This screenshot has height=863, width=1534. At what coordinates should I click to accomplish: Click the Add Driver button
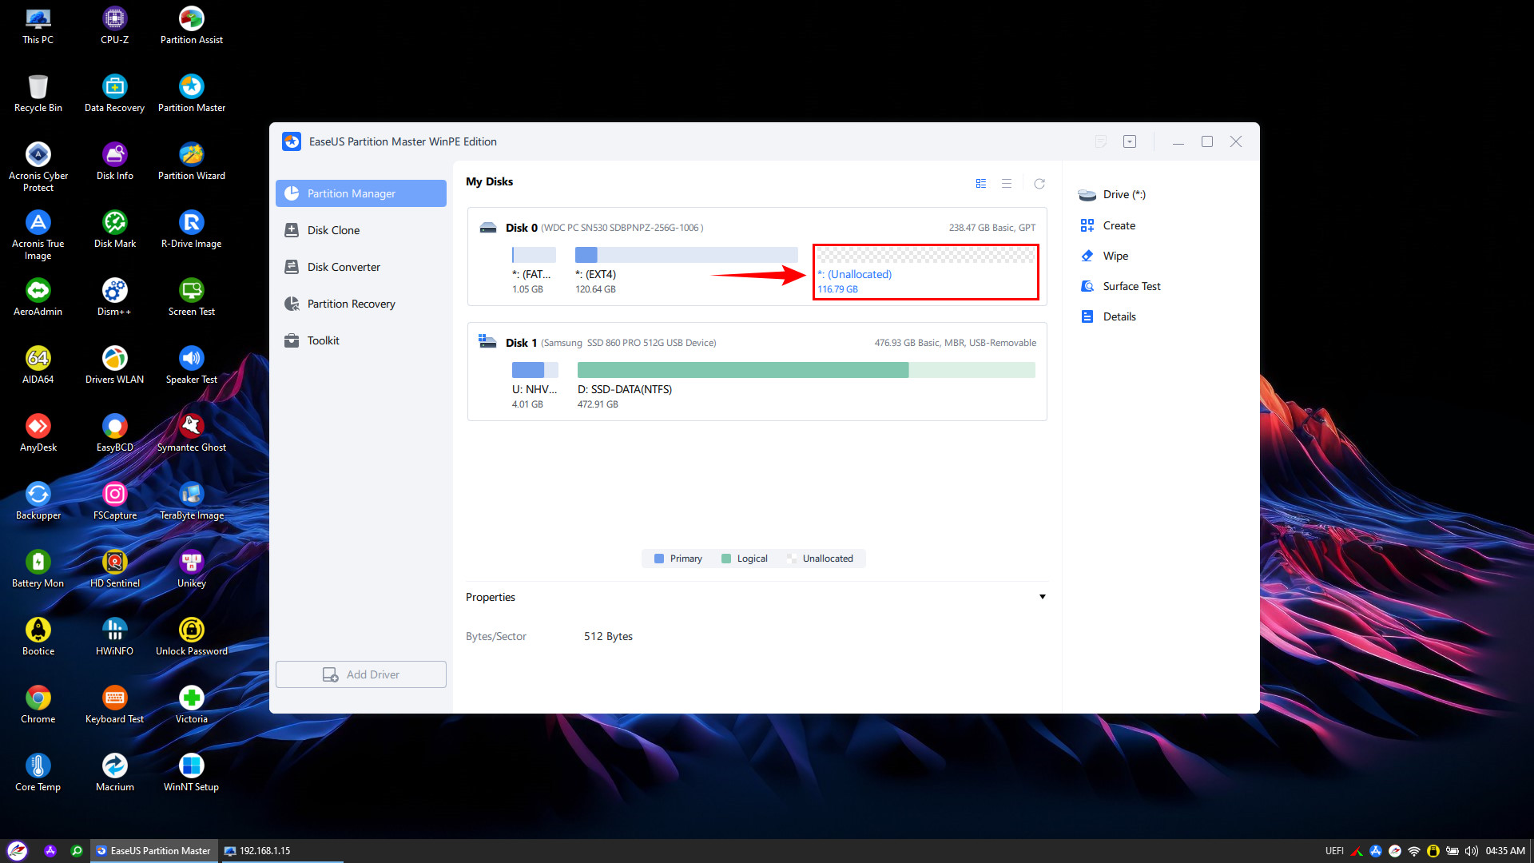360,674
